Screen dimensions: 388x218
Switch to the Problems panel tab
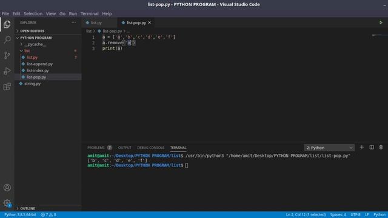(x=96, y=148)
